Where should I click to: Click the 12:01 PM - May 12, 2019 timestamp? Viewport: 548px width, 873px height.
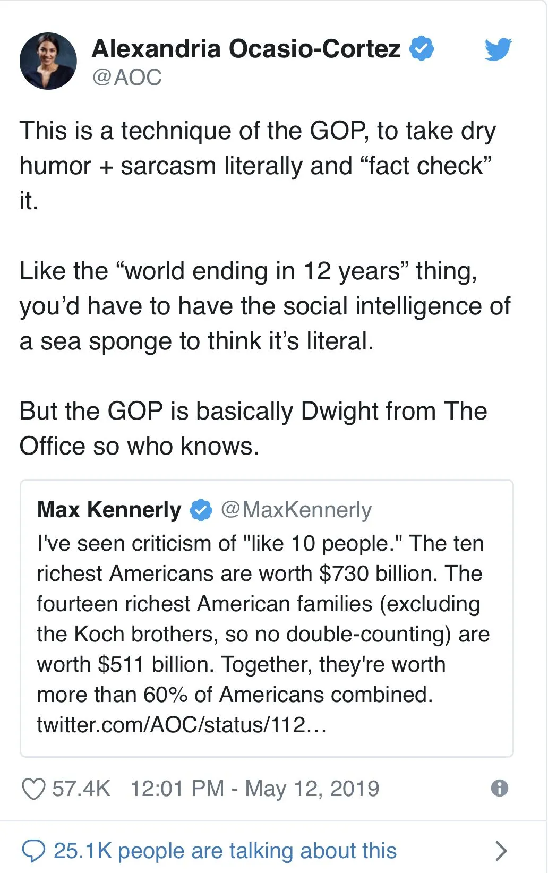(x=255, y=789)
